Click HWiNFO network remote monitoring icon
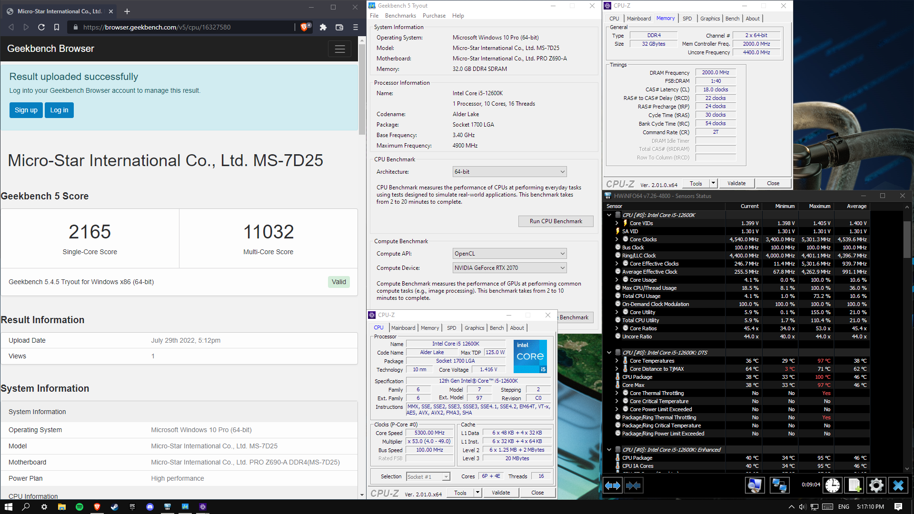 [779, 485]
